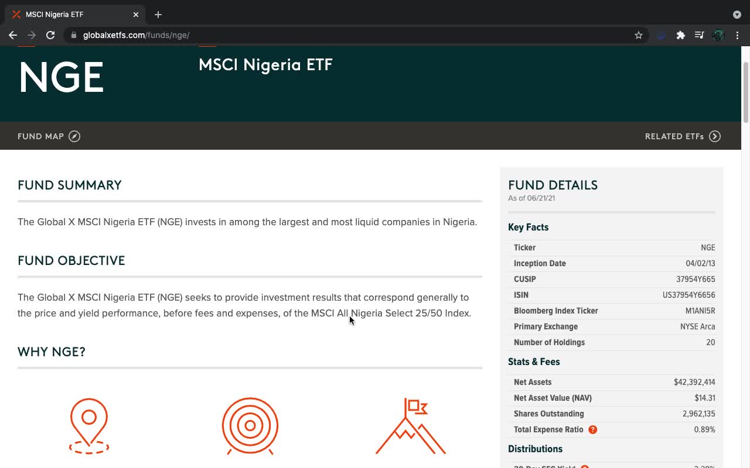Click the 'As of 06/21/21' date

point(531,198)
